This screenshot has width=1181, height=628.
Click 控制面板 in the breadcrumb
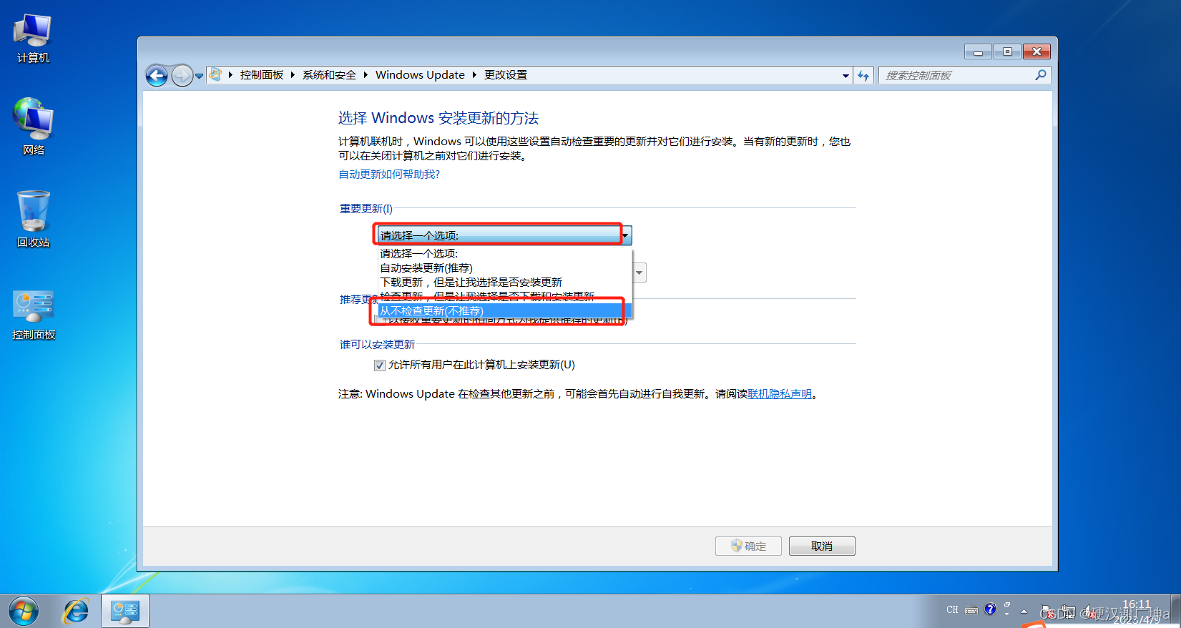[x=262, y=75]
